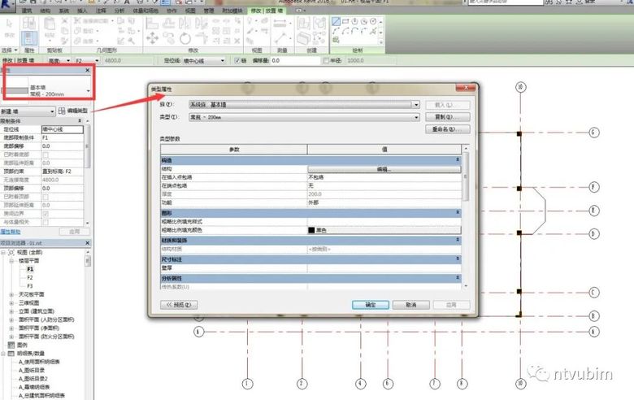
Task: Toggle the Chain checkbox in options bar
Action: 237,60
